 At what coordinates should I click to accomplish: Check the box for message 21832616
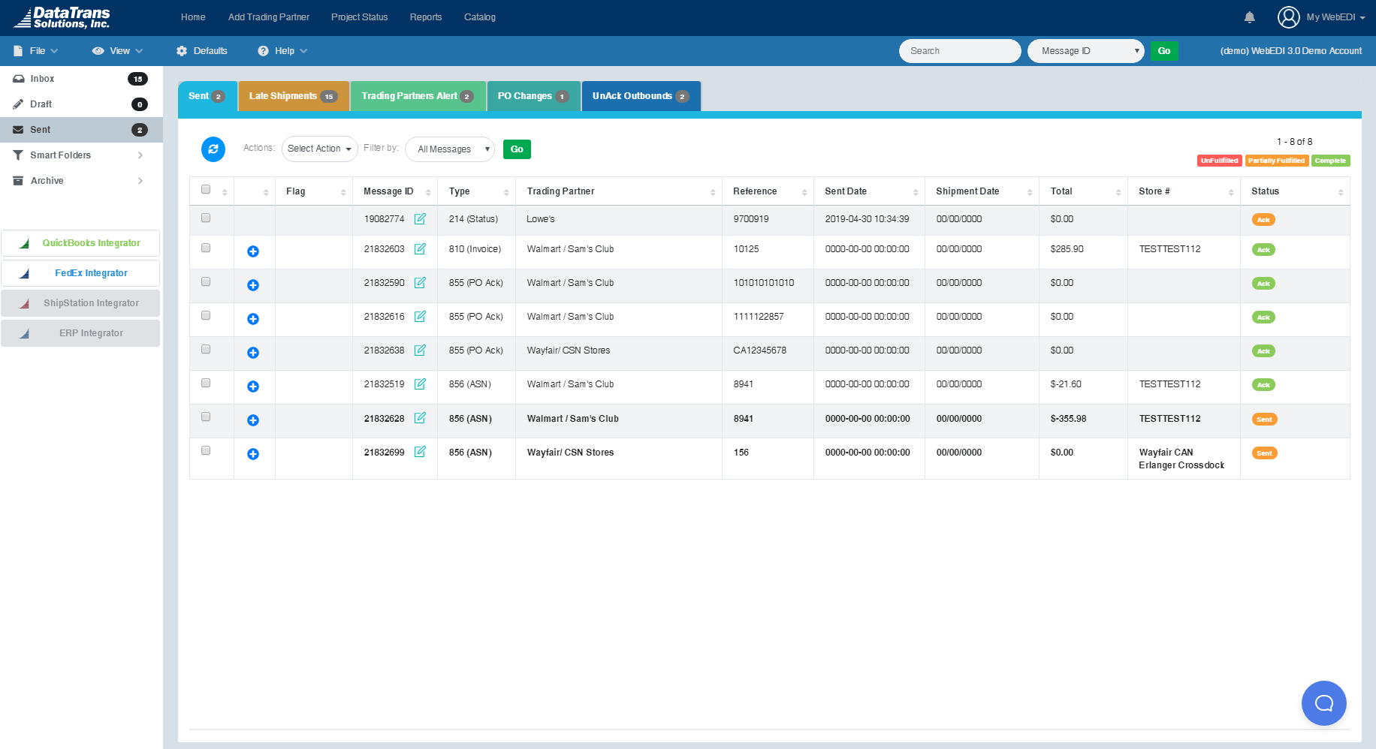tap(206, 315)
